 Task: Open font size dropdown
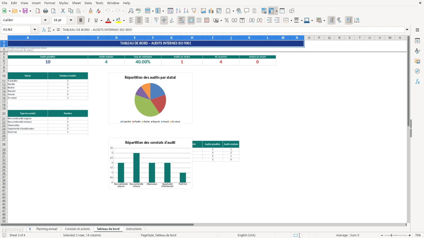(x=71, y=20)
